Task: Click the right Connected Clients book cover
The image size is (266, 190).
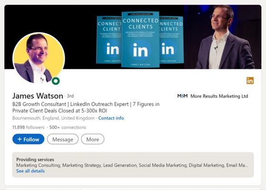Action: point(171,40)
